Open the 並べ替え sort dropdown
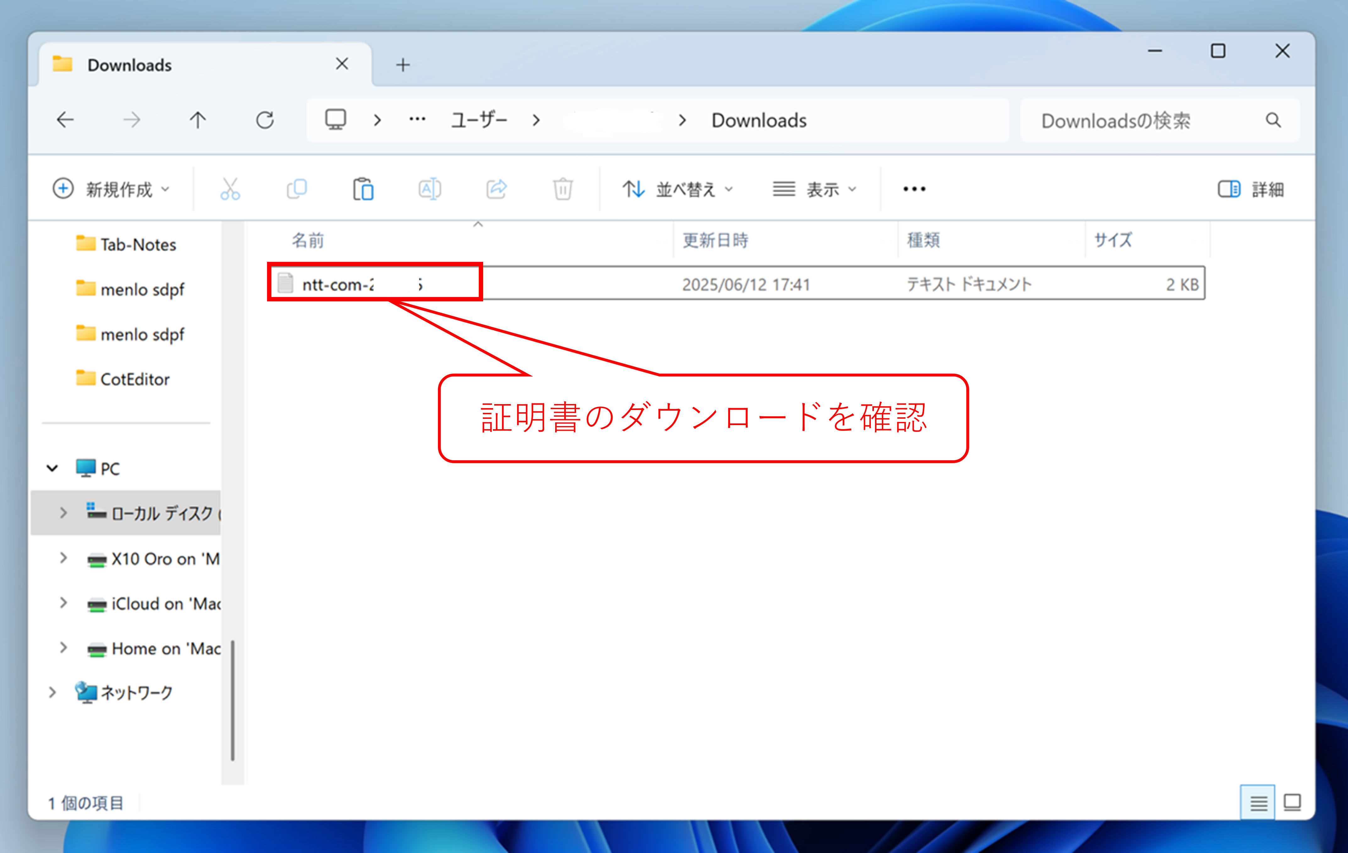 tap(678, 189)
